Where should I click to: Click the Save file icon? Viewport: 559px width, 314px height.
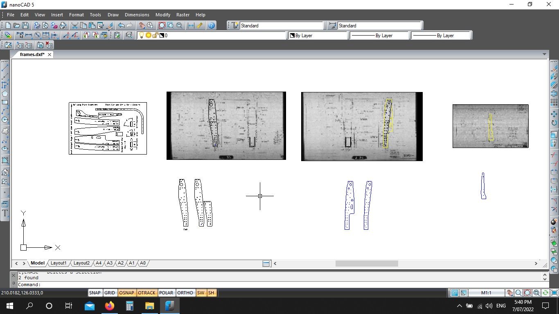25,25
